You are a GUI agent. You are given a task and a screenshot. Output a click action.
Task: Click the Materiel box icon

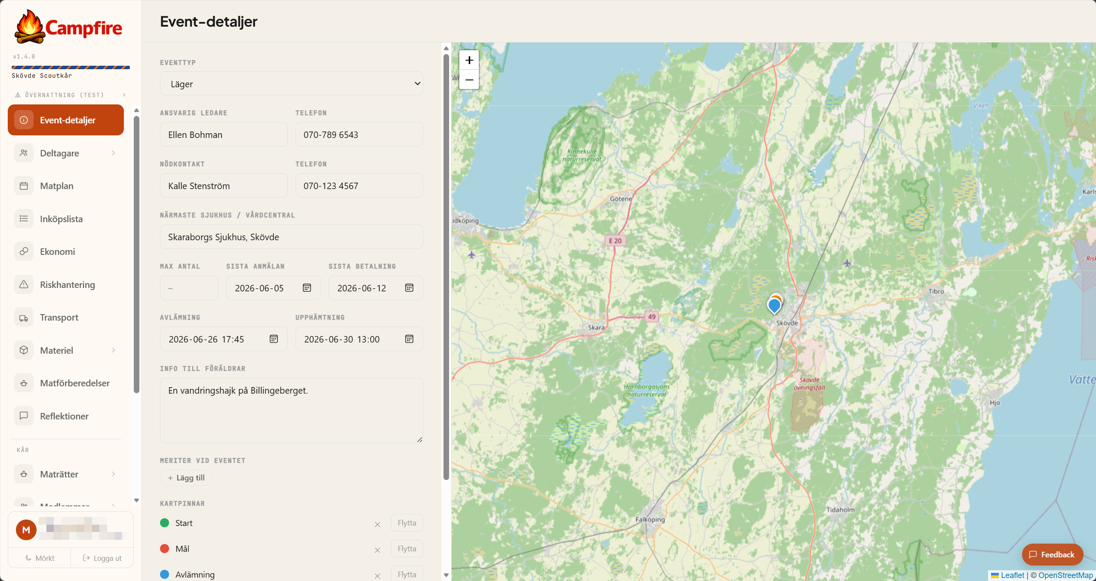[x=24, y=350]
